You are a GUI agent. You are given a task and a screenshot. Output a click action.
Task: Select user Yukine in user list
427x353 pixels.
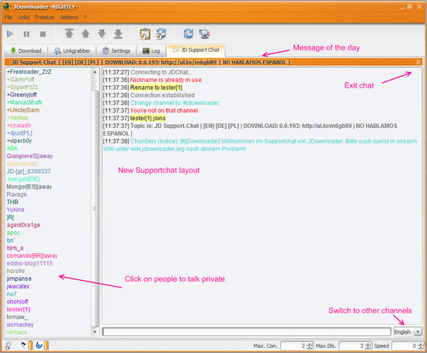pyautogui.click(x=16, y=209)
